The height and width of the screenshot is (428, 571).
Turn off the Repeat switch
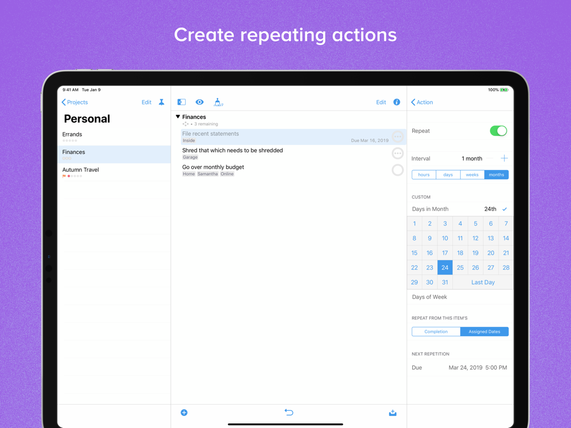point(498,131)
